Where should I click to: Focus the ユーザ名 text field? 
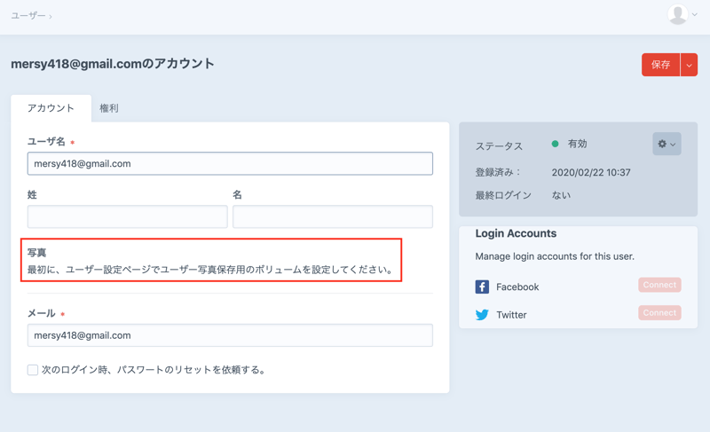230,163
